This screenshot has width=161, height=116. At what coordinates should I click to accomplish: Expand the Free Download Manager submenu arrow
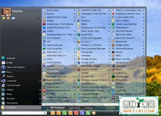(x=109, y=49)
